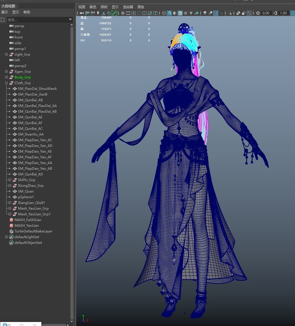The image size is (295, 326).
Task: Toggle viewport Shadows icon
Action: coord(196,13)
